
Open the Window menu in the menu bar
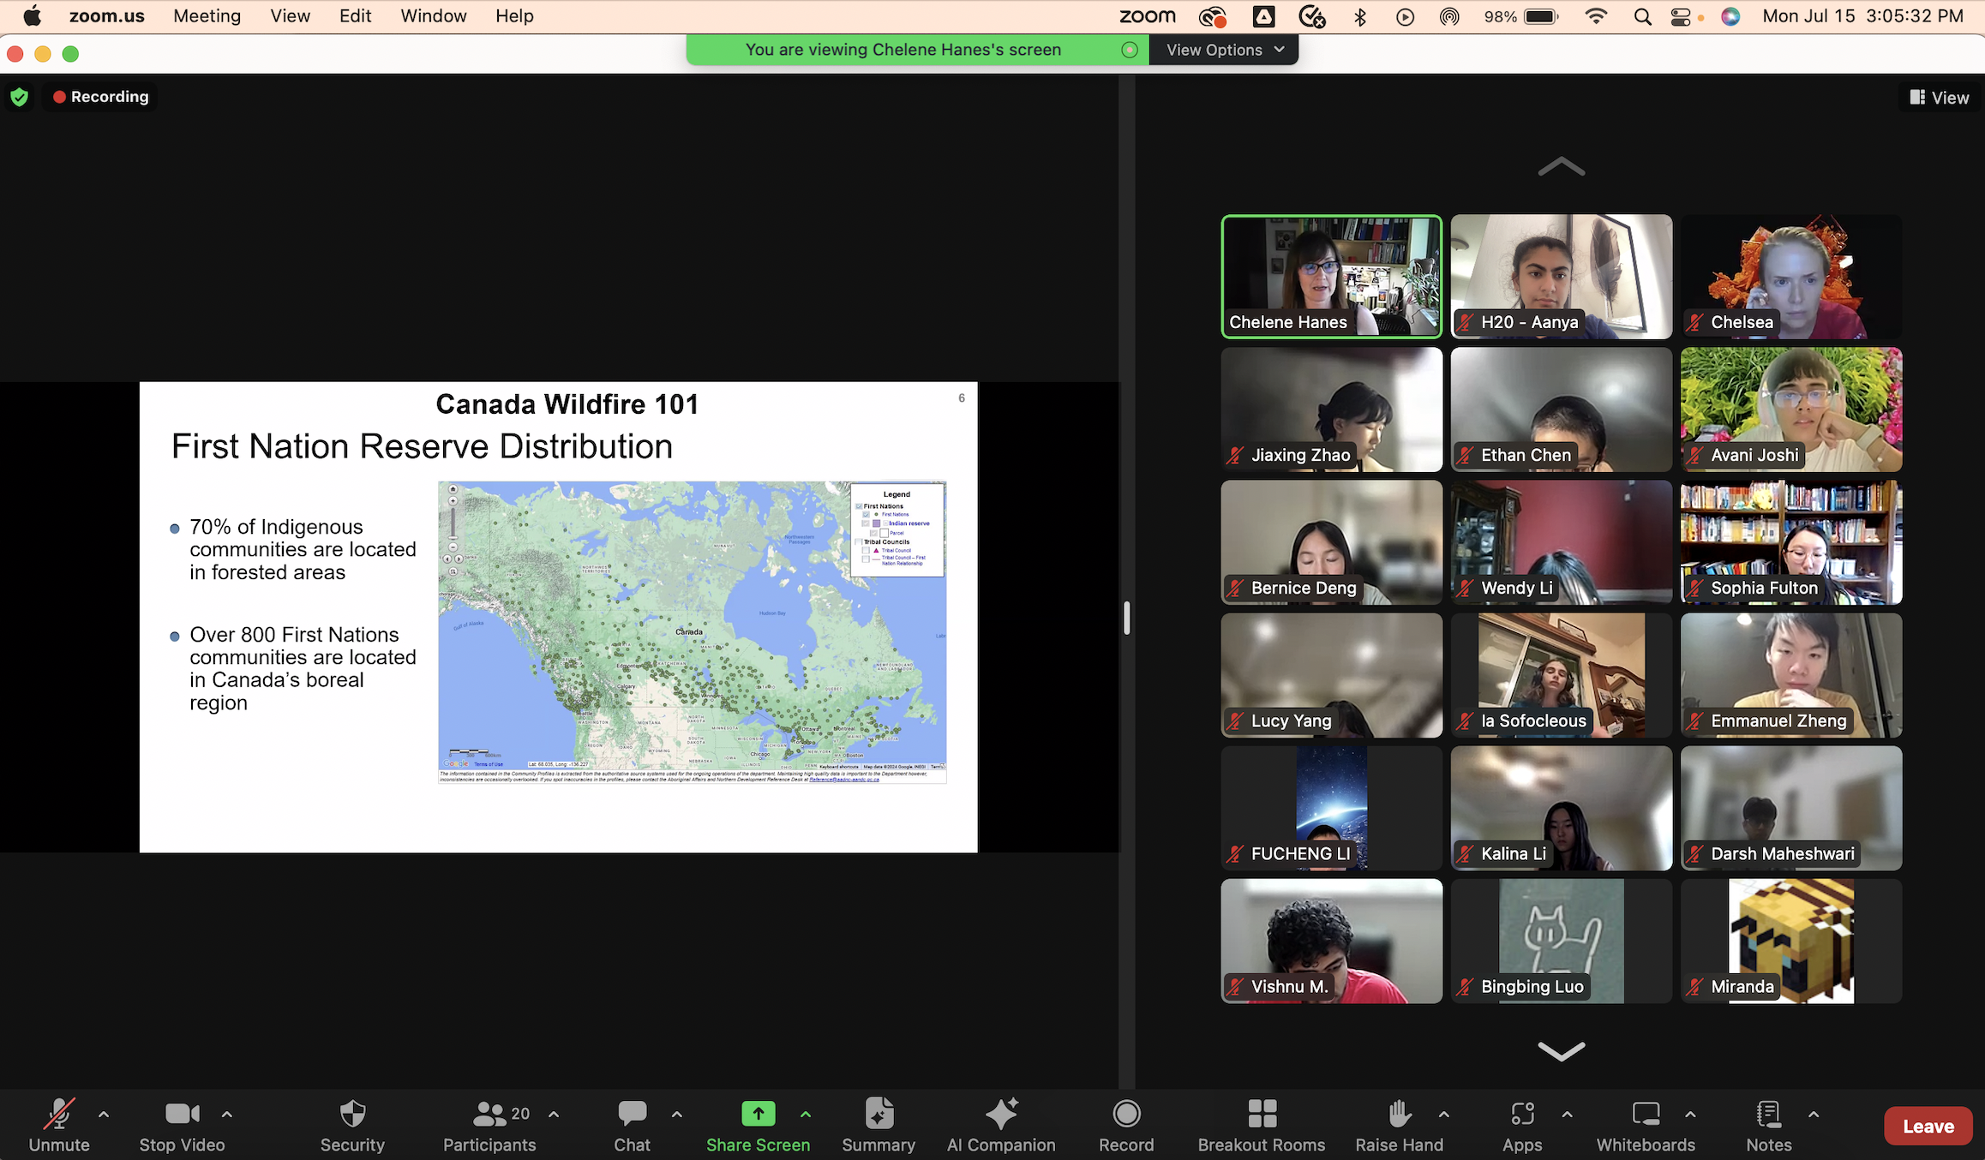(433, 16)
